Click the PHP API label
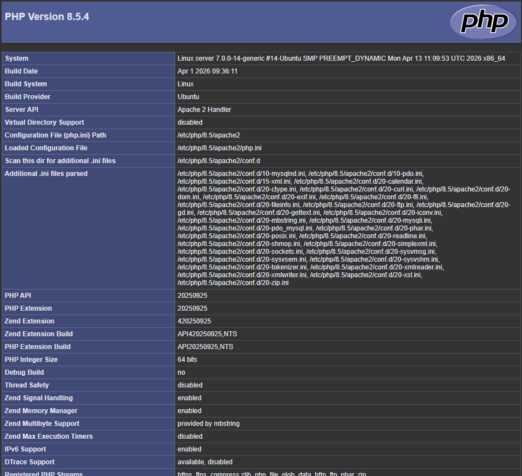 18,296
